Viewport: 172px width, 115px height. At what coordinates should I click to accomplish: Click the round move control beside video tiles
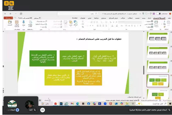[43, 110]
